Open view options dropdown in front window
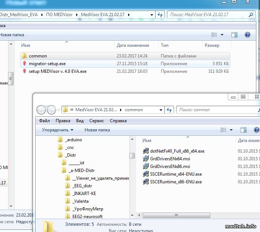 231,130
